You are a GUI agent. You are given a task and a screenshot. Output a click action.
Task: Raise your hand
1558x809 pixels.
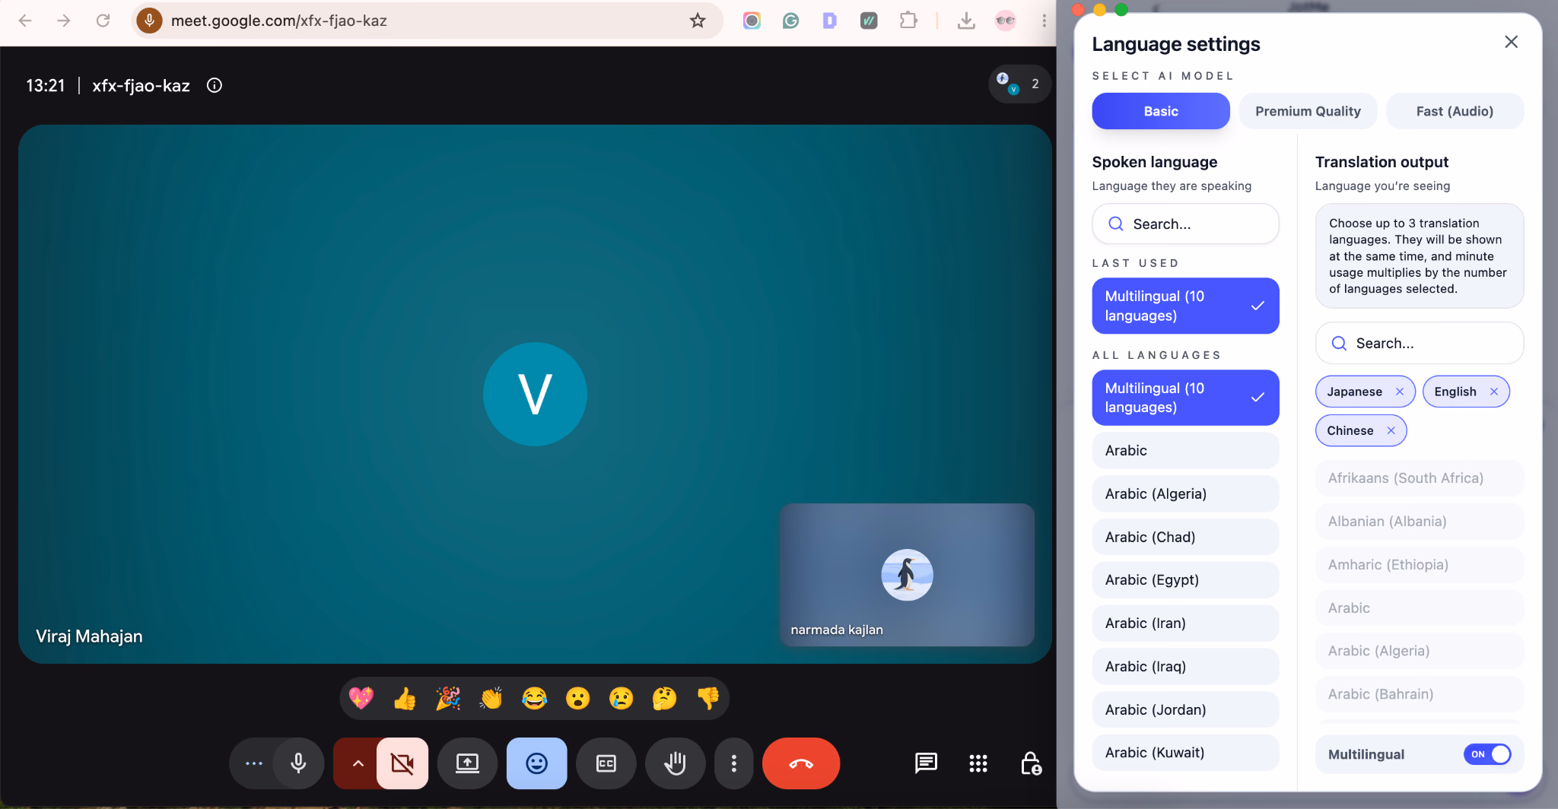(x=676, y=763)
